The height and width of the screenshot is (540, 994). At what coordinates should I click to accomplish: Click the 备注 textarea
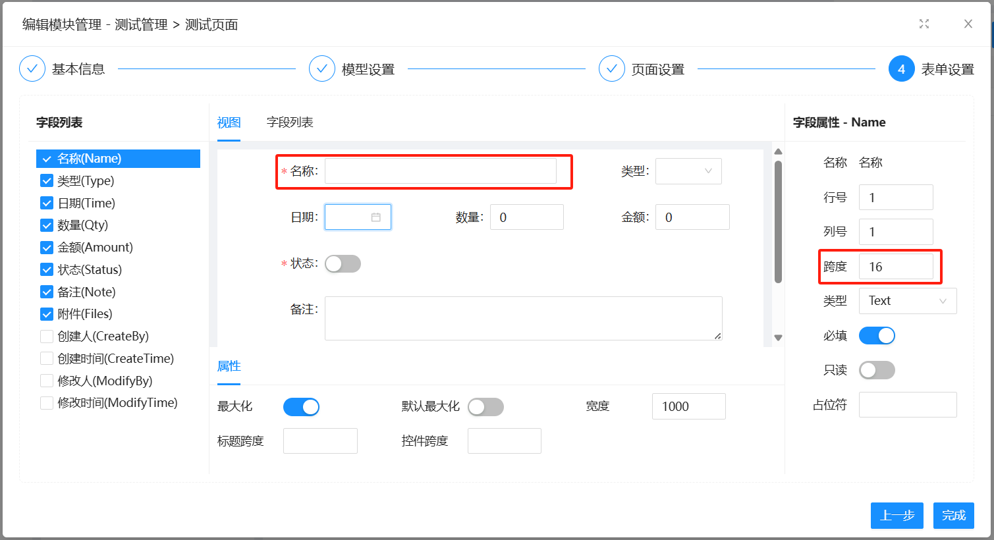524,319
